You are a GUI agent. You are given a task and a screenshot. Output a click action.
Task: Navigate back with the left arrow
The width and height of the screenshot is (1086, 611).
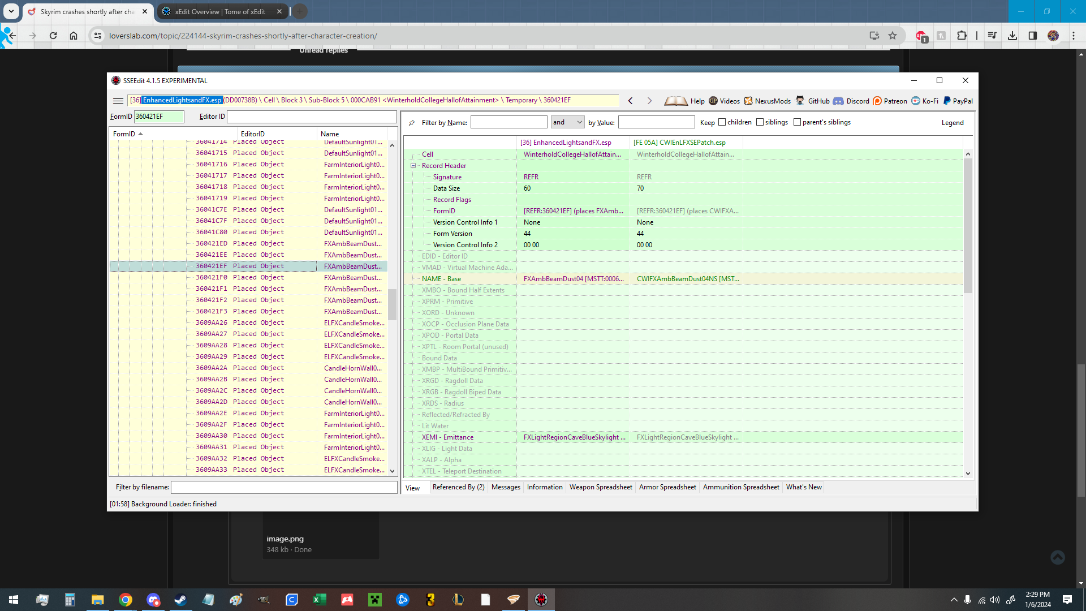coord(630,101)
